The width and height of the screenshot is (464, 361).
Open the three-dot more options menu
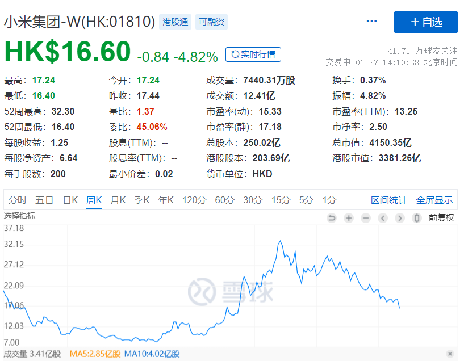tap(371, 22)
